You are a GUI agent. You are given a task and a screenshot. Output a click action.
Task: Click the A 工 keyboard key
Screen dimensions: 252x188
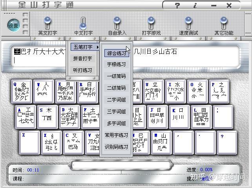point(26,117)
